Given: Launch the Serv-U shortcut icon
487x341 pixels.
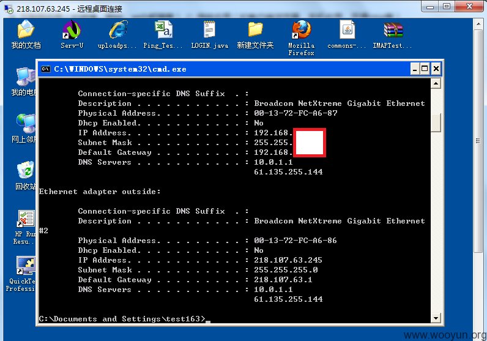Looking at the screenshot, I should point(72,29).
